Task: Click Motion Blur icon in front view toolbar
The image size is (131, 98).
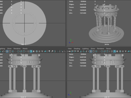Action: click(52, 51)
